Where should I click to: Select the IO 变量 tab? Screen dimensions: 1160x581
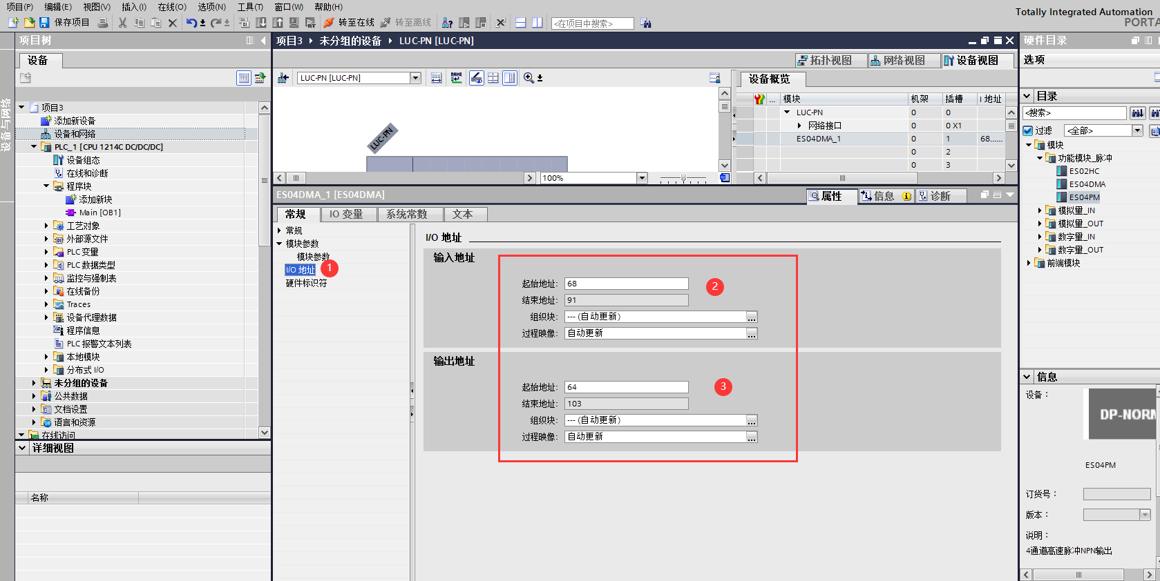tap(345, 215)
